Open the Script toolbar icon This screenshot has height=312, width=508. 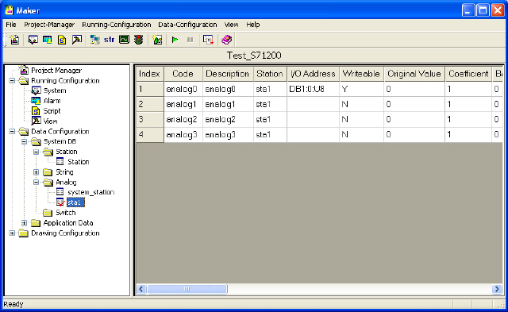[x=62, y=40]
